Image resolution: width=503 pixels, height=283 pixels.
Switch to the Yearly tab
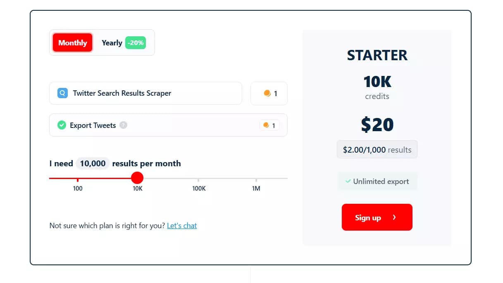pyautogui.click(x=112, y=42)
